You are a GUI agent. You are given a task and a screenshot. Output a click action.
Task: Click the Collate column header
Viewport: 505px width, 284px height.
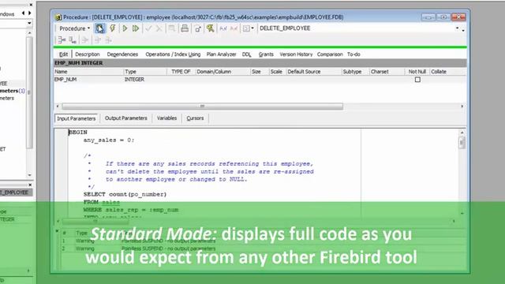pyautogui.click(x=447, y=72)
